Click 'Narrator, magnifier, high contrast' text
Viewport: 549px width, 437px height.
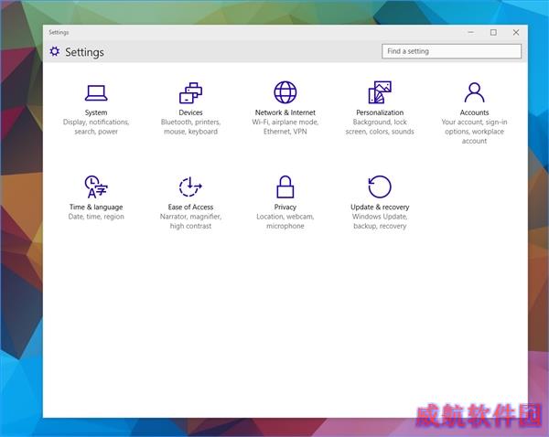[190, 221]
